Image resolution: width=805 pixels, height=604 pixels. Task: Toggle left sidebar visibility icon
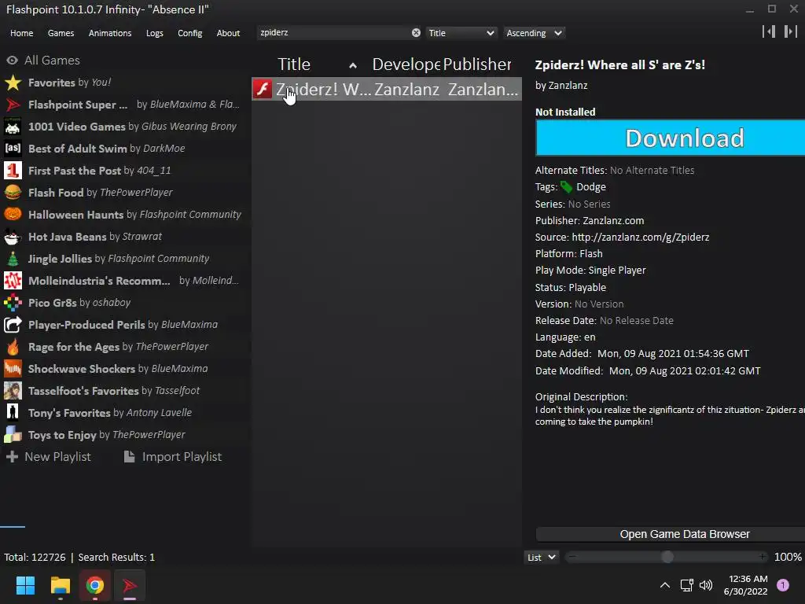769,31
